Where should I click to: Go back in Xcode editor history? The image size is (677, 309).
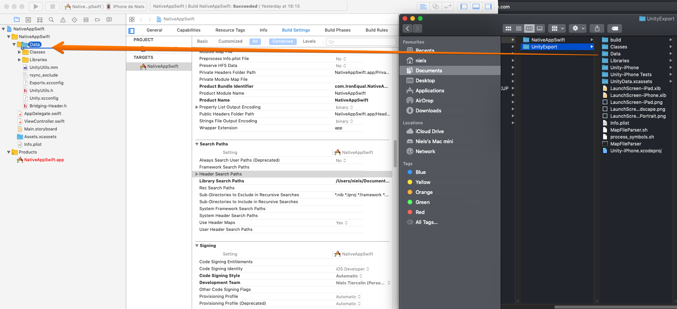pyautogui.click(x=141, y=19)
